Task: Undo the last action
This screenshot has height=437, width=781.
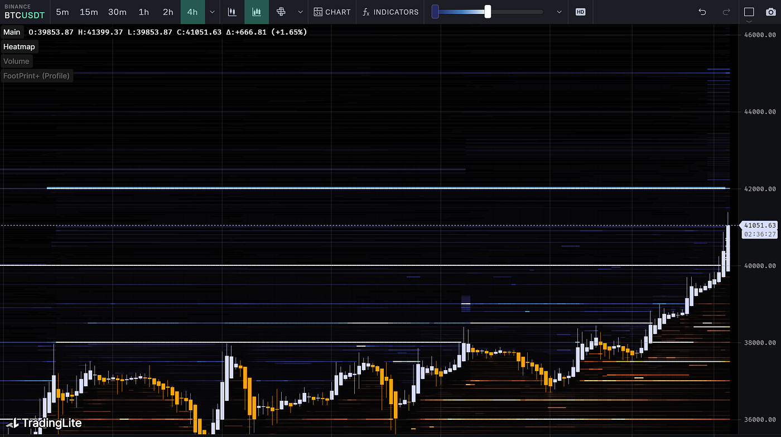Action: coord(702,12)
